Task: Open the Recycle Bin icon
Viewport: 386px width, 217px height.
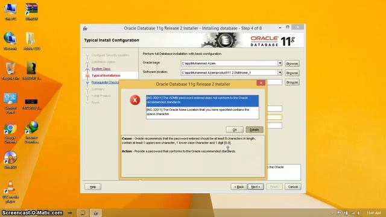Action: pyautogui.click(x=10, y=71)
